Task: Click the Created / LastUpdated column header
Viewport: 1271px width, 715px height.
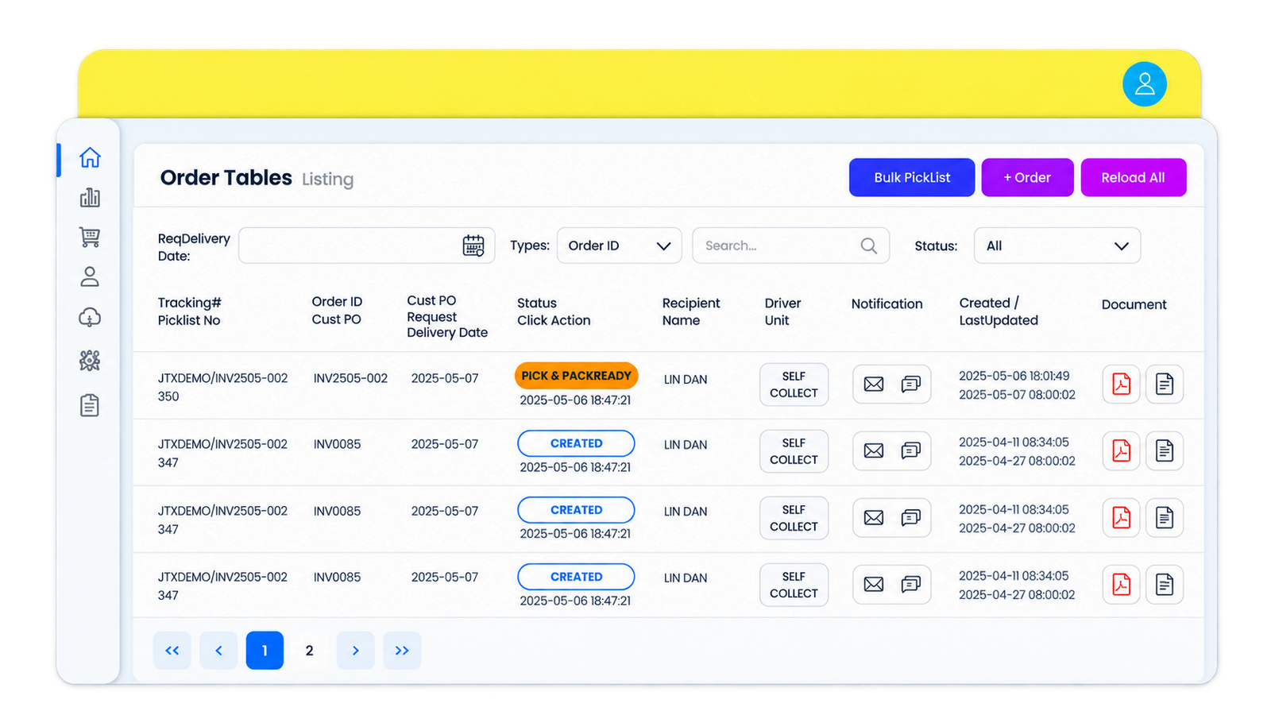Action: click(999, 311)
